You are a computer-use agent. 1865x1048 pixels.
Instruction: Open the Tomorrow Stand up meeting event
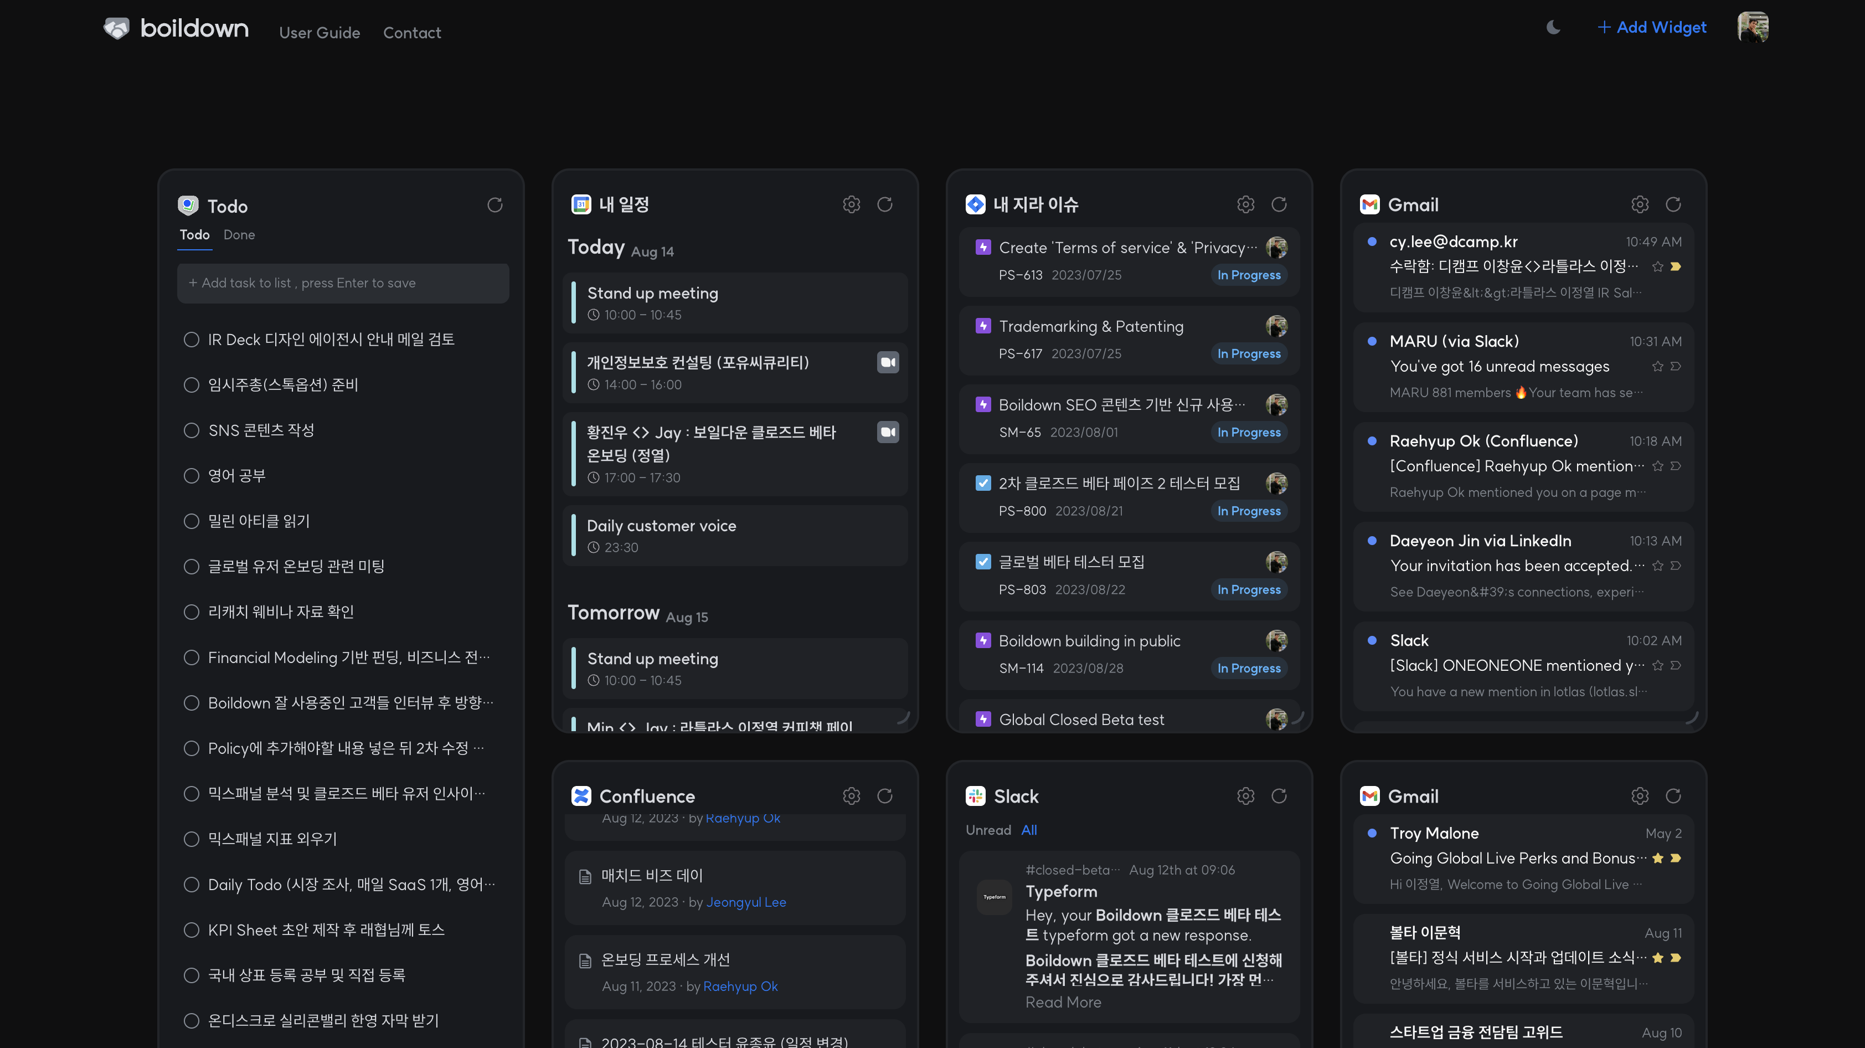pyautogui.click(x=735, y=669)
